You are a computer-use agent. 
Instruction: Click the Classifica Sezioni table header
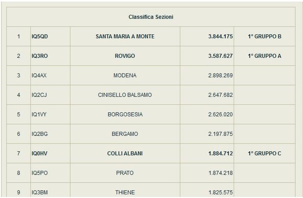[151, 17]
